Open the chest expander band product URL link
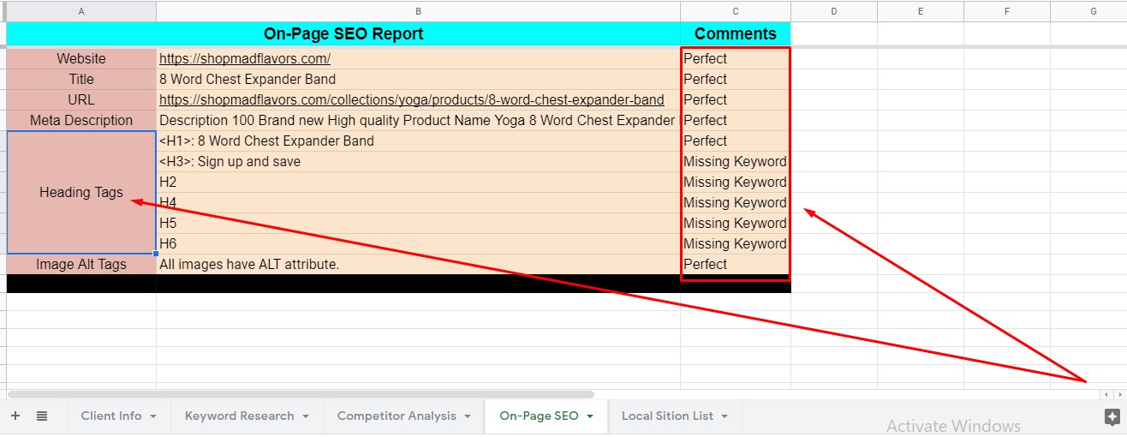The image size is (1127, 437). [411, 100]
